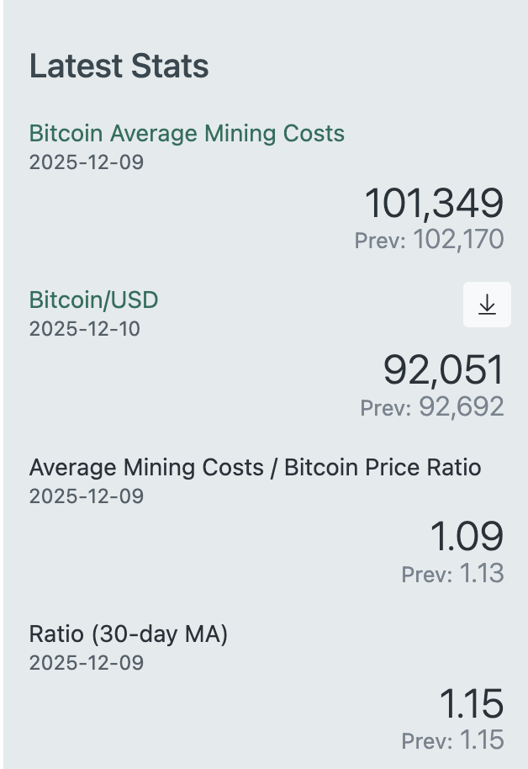
Task: Click the 92,051 Bitcoin price value
Action: (443, 371)
